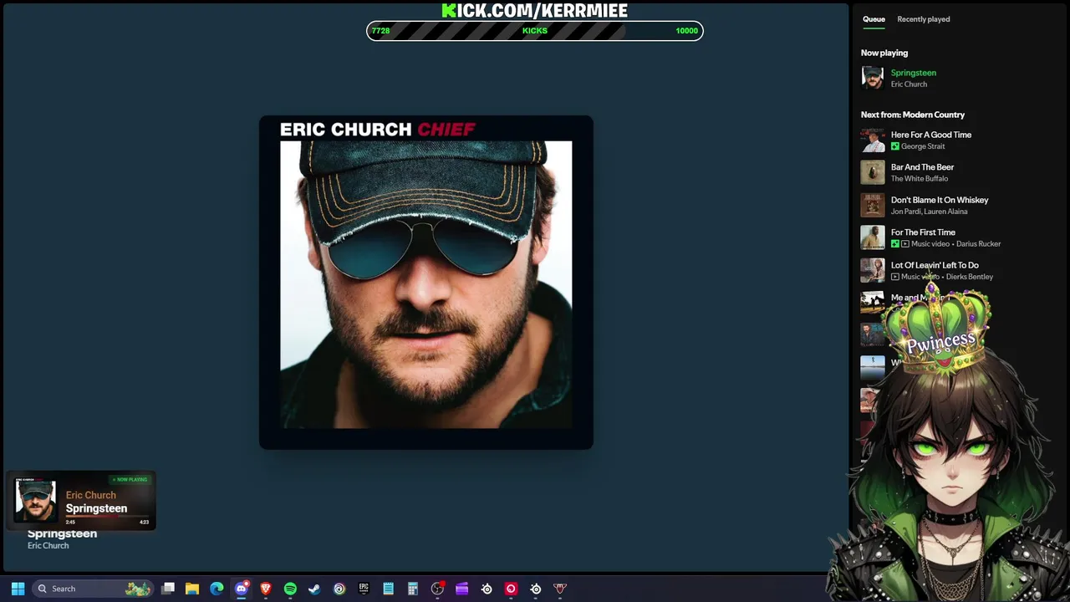The width and height of the screenshot is (1070, 602).
Task: Open the Windows Start menu
Action: tap(18, 589)
